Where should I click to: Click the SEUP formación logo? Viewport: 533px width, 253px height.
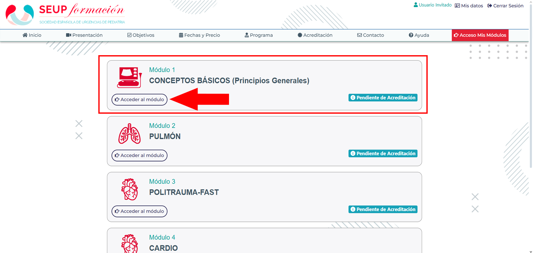(x=65, y=14)
